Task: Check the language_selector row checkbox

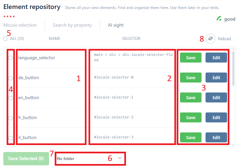Action: point(11,58)
